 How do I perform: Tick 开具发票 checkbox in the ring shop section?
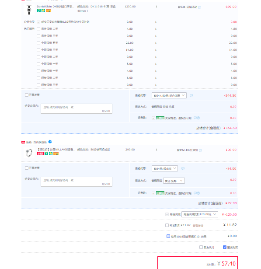(x=27, y=168)
